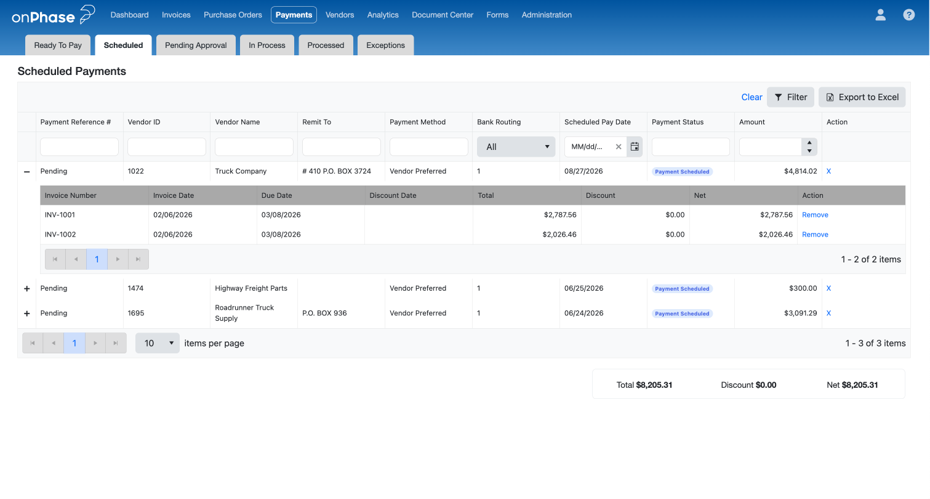Go to the Exceptions tab
930x499 pixels.
pos(385,45)
